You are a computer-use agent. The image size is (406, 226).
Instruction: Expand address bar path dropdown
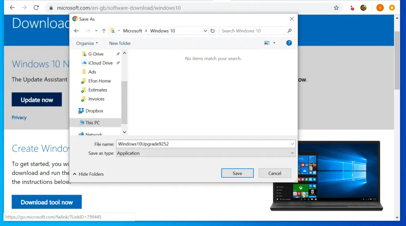pyautogui.click(x=205, y=31)
